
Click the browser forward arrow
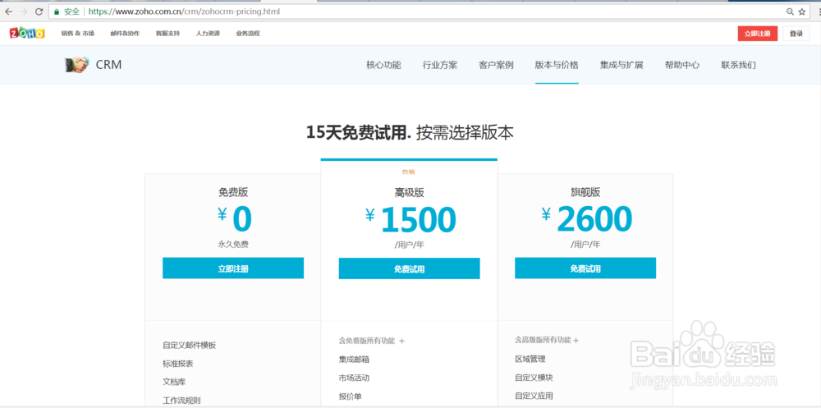coord(23,11)
